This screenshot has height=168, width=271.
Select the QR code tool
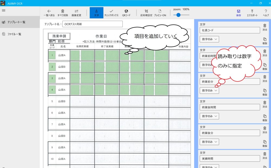126,11
